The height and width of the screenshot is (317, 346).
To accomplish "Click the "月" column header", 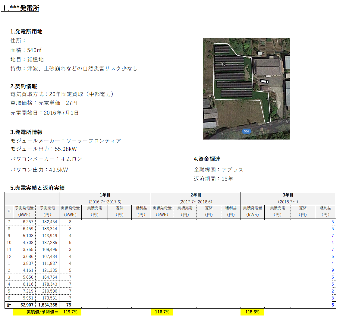I will pyautogui.click(x=9, y=212).
